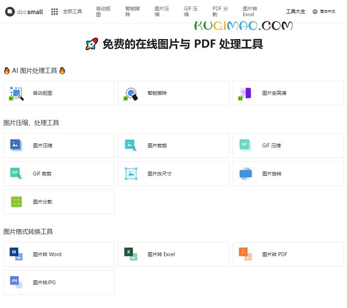Screen dimensions: 347x308
Task: Open the 图片转 Excel card label
Action: (x=162, y=254)
